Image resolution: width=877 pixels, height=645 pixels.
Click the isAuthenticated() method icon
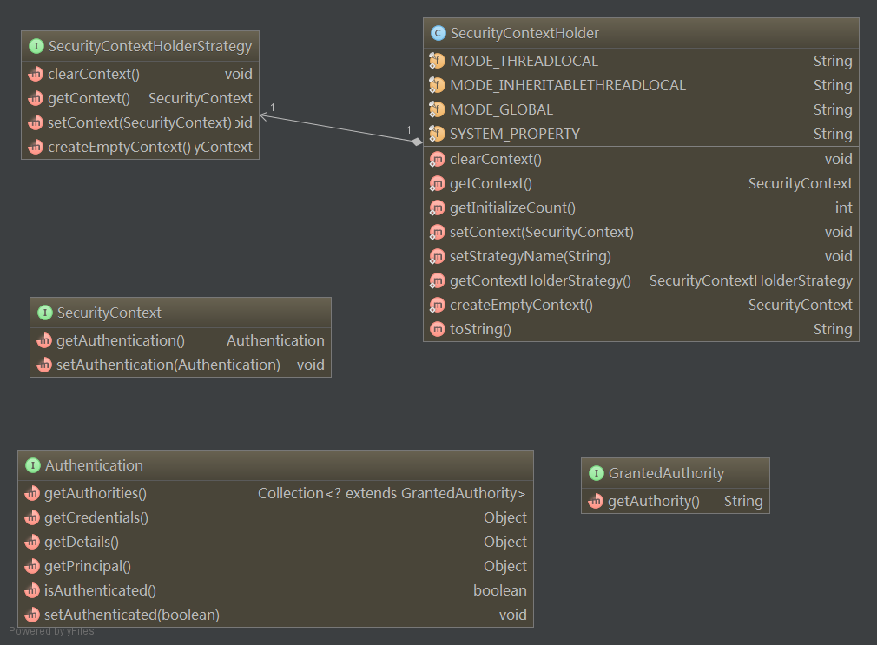(x=32, y=590)
